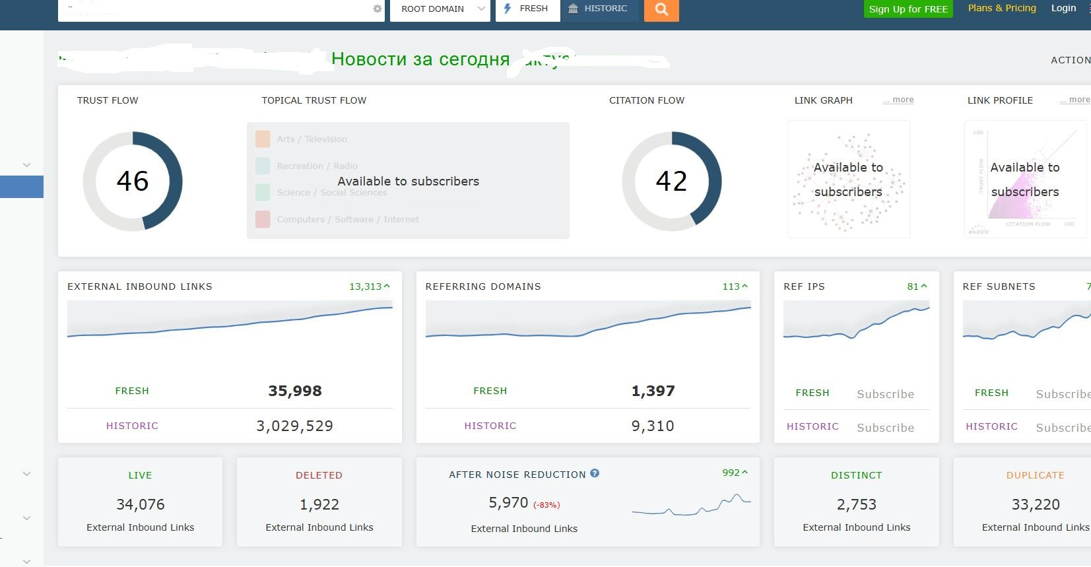Click the EXTERNAL INBOUND LINKS card title
1091x567 pixels.
coord(140,286)
